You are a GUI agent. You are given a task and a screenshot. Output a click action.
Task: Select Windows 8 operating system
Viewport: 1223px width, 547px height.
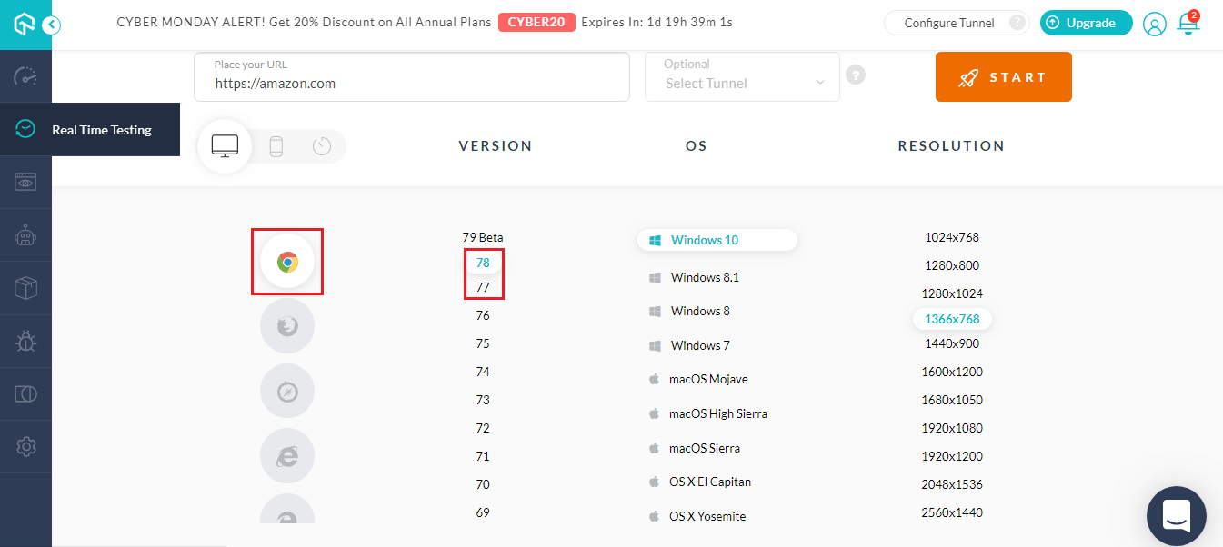689,311
